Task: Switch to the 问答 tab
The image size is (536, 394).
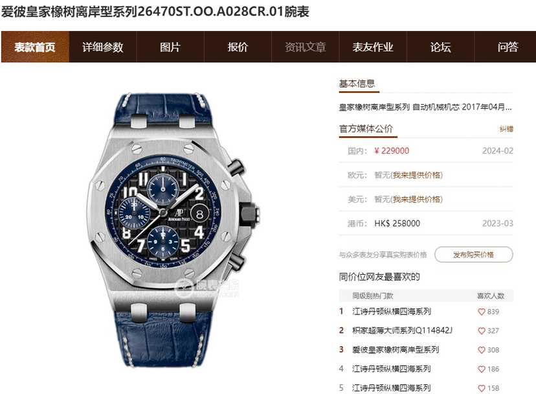Action: tap(508, 47)
